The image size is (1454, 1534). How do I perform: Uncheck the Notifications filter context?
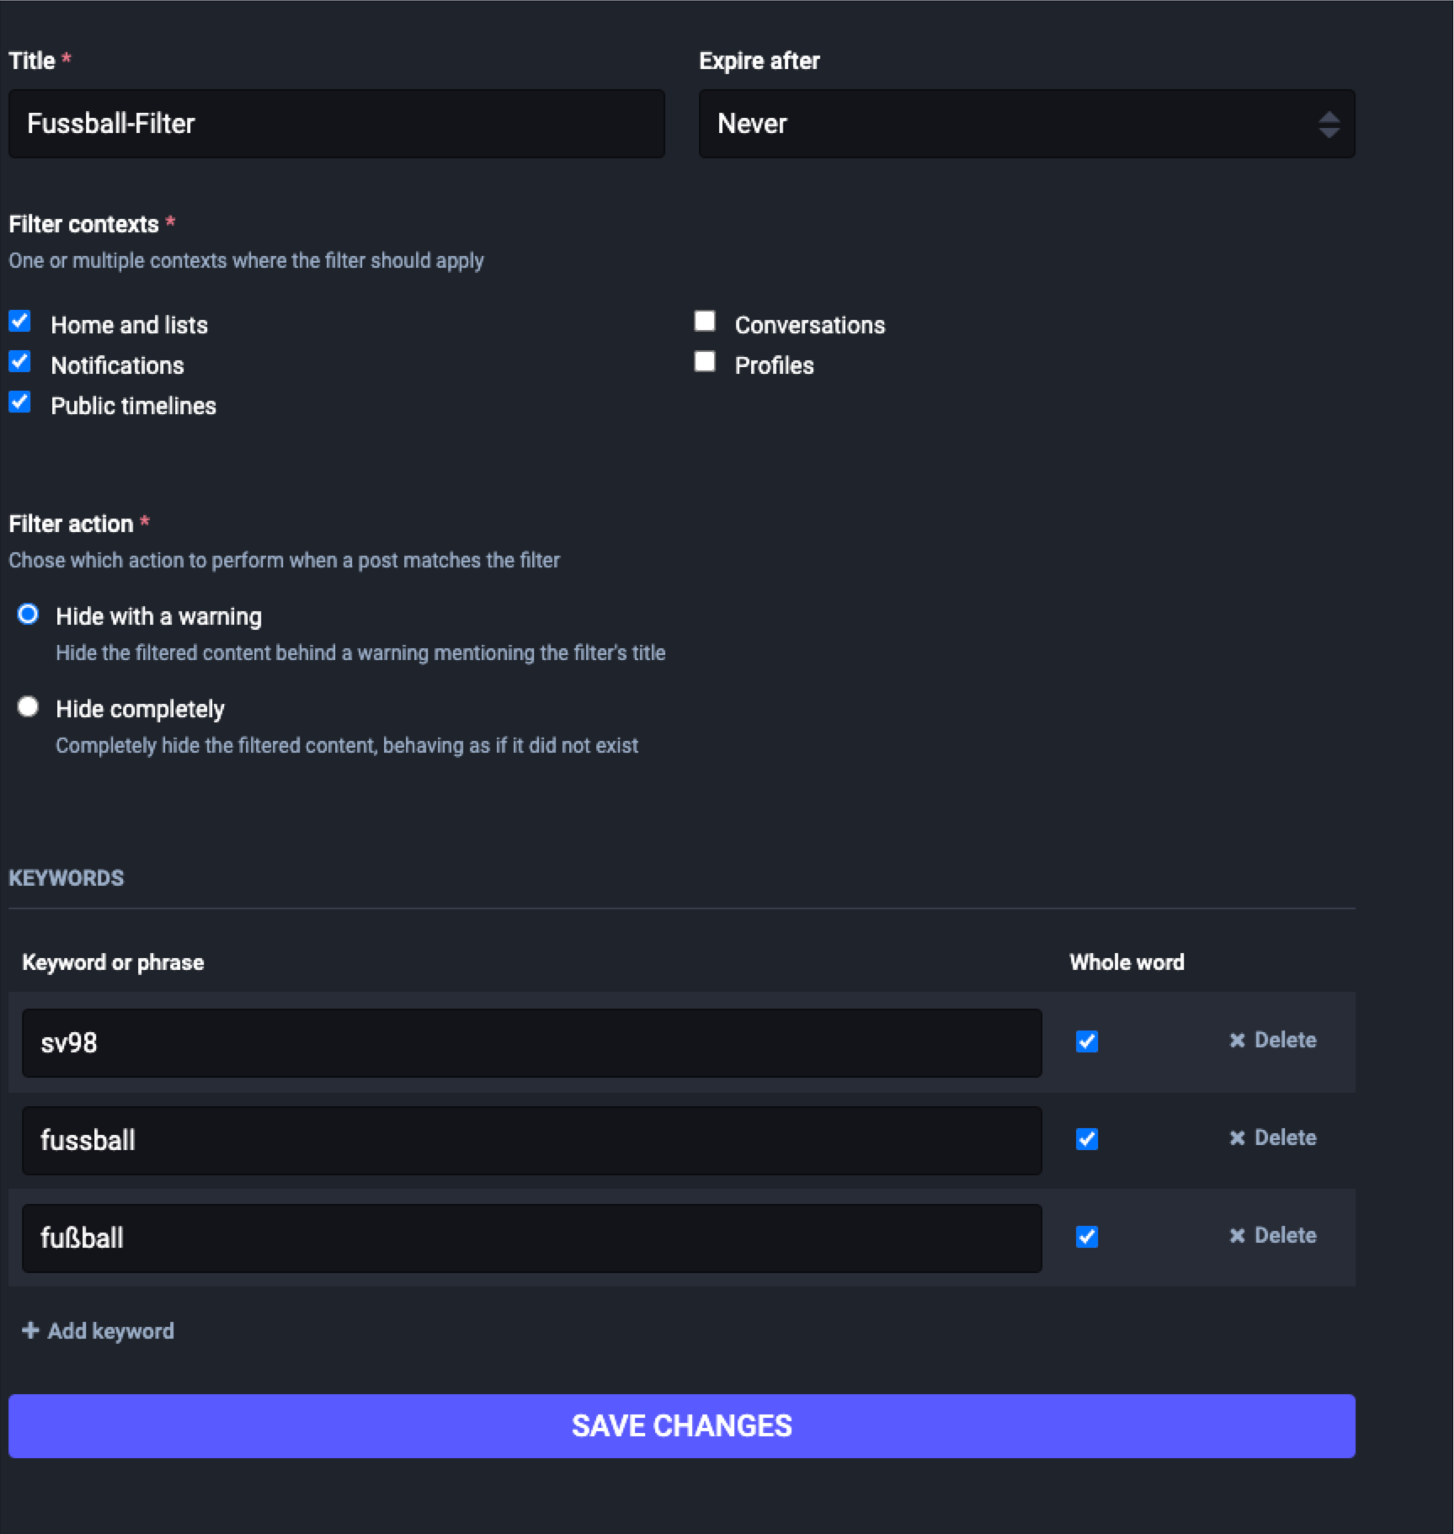(19, 361)
